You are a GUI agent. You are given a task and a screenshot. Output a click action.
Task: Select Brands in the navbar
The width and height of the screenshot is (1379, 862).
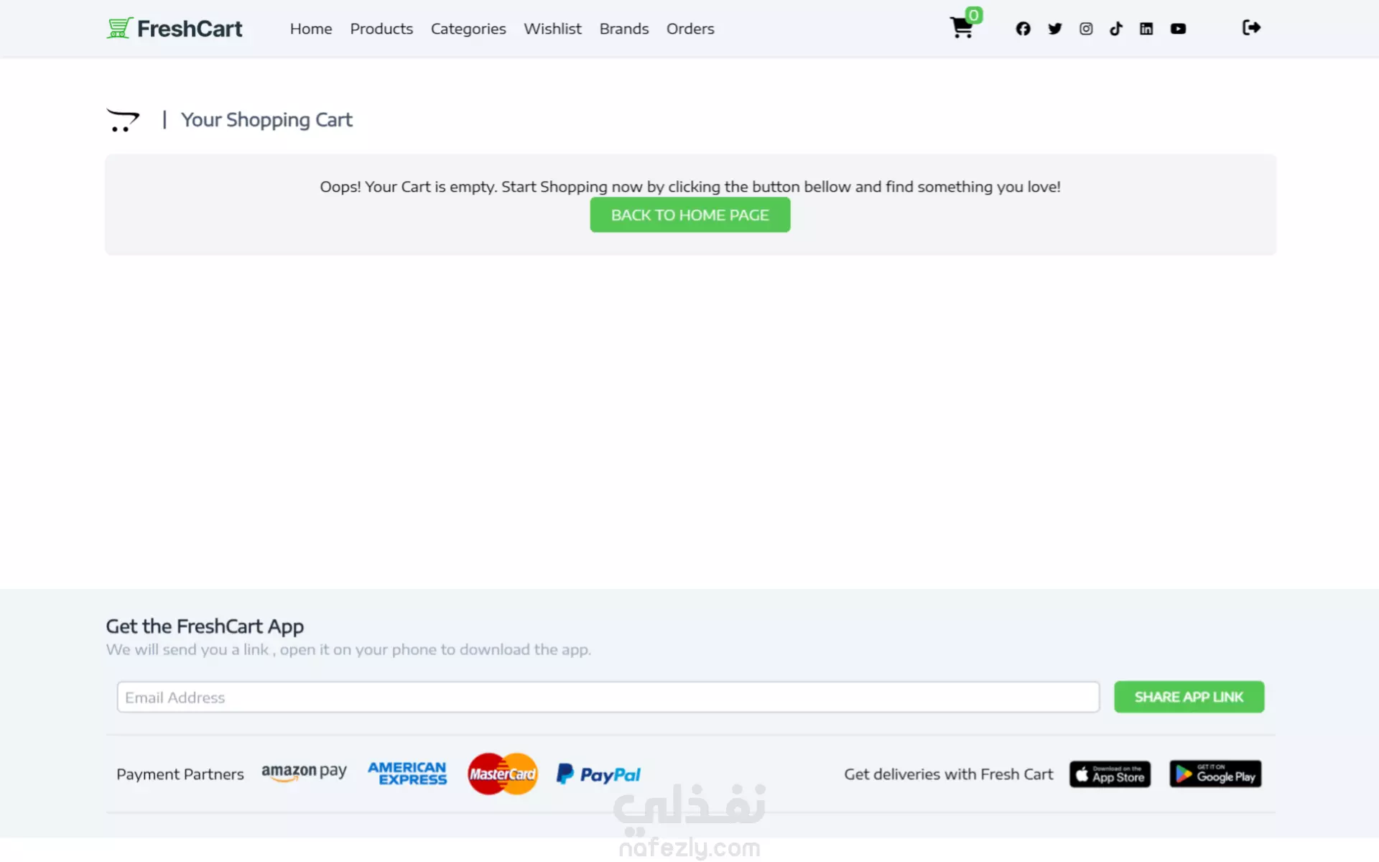point(624,29)
